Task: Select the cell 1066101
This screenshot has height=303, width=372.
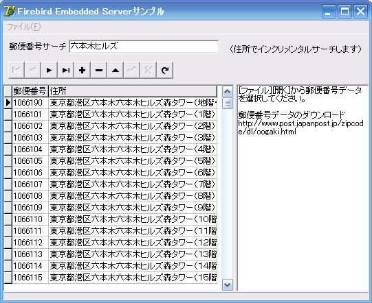Action: [x=30, y=114]
